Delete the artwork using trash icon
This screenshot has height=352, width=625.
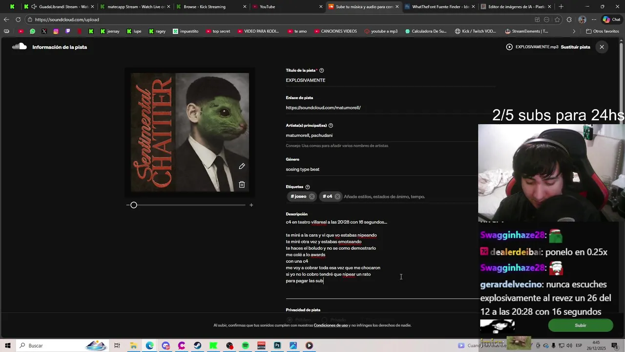242,184
